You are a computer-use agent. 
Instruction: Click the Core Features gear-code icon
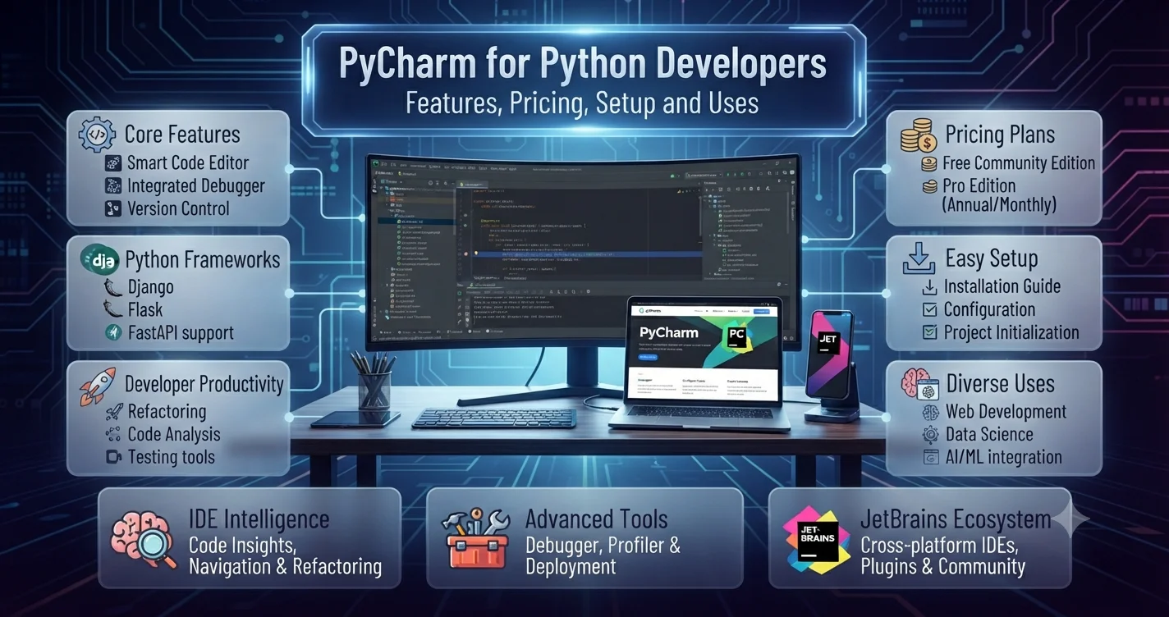click(x=97, y=135)
